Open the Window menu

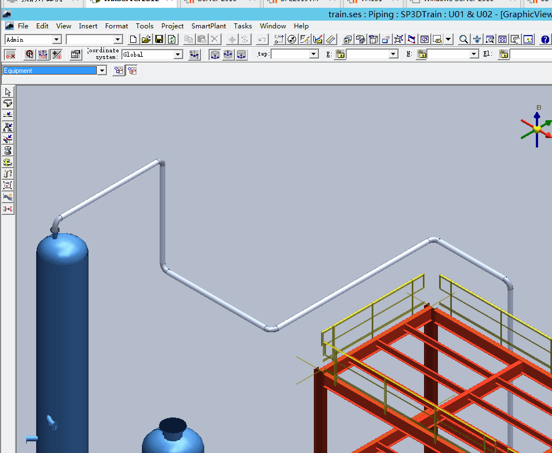pyautogui.click(x=273, y=26)
